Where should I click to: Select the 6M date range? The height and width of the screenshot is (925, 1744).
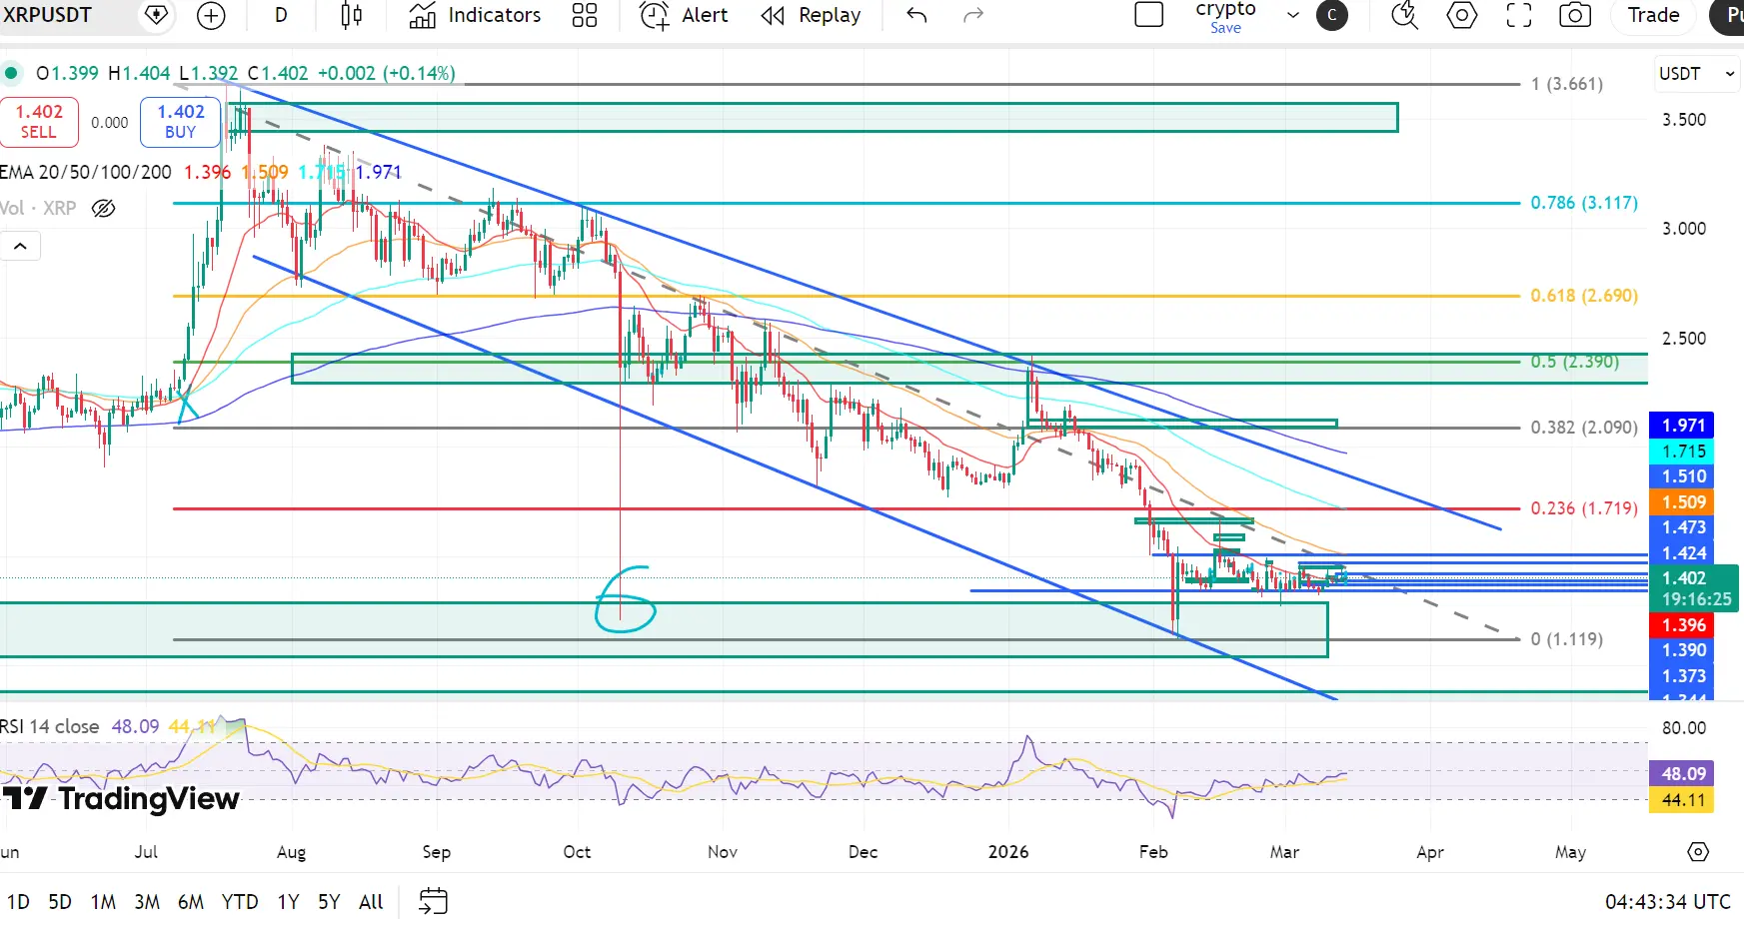pyautogui.click(x=191, y=902)
